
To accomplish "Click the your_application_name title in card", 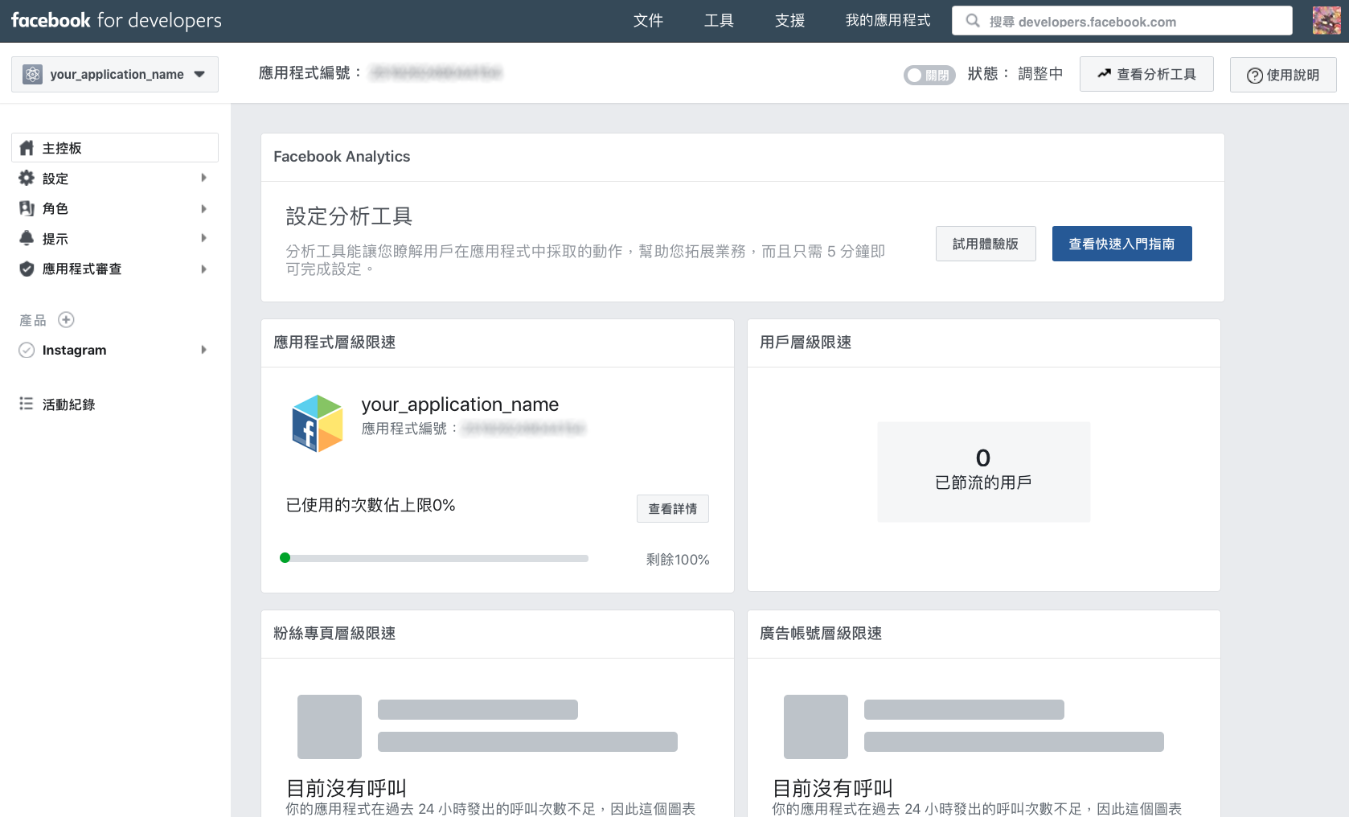I will pyautogui.click(x=460, y=404).
